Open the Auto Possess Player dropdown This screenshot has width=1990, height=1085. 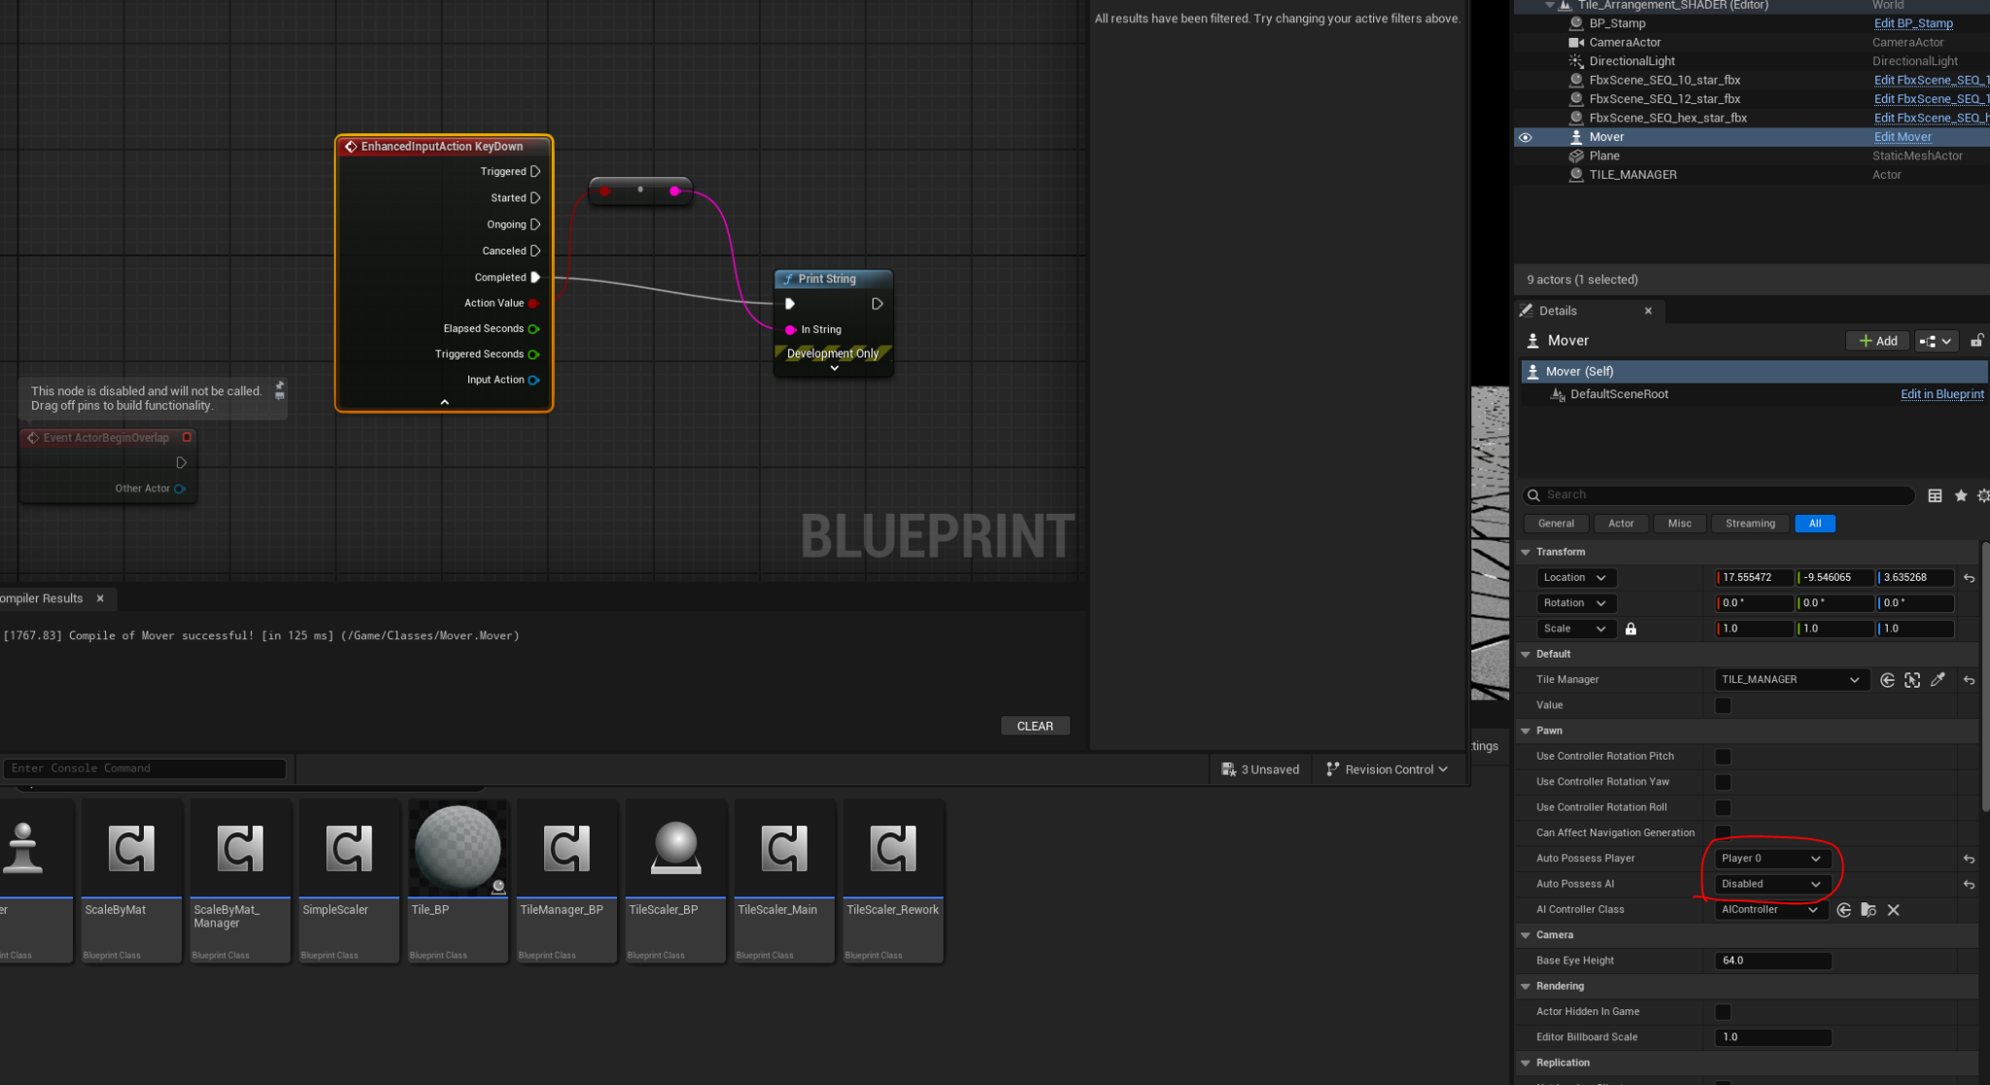click(x=1769, y=859)
